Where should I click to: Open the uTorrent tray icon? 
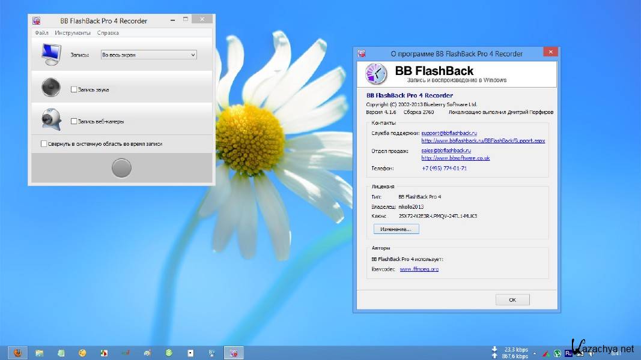(557, 353)
